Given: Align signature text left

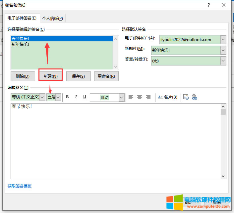Looking at the screenshot, I should 131,97.
